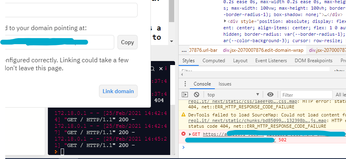Click the red error icon beside GET
Screen dimensions: 346x159
[183, 134]
